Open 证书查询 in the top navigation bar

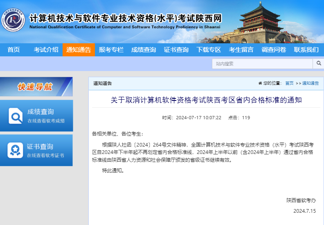pyautogui.click(x=176, y=50)
